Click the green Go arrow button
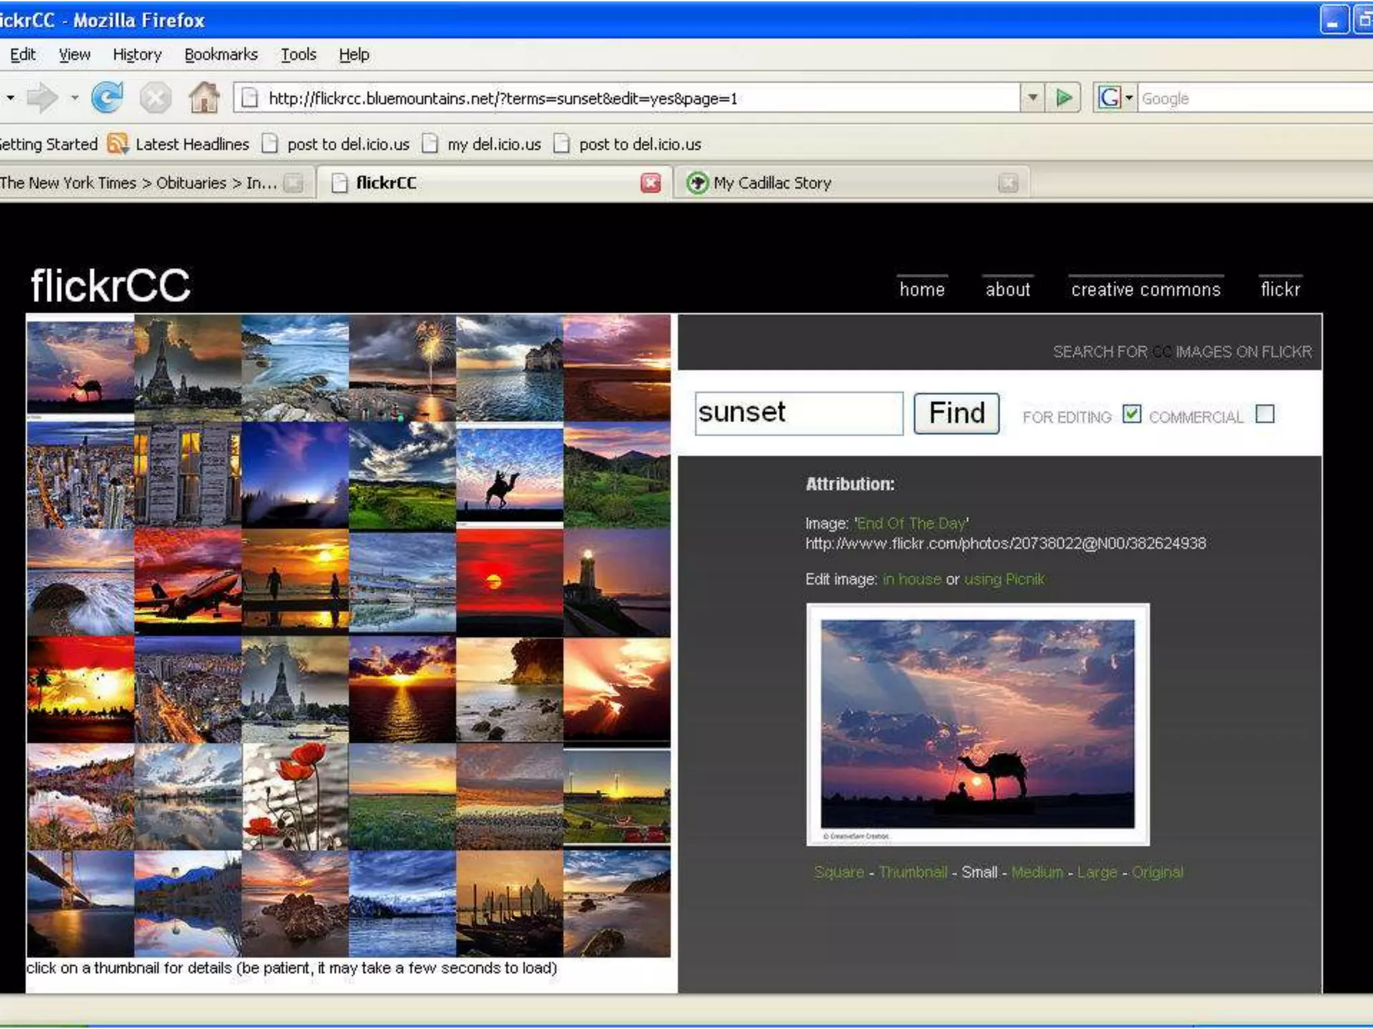The image size is (1373, 1029). click(1063, 98)
